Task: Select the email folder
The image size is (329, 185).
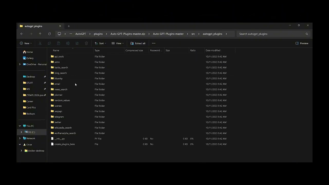Action: click(x=57, y=84)
